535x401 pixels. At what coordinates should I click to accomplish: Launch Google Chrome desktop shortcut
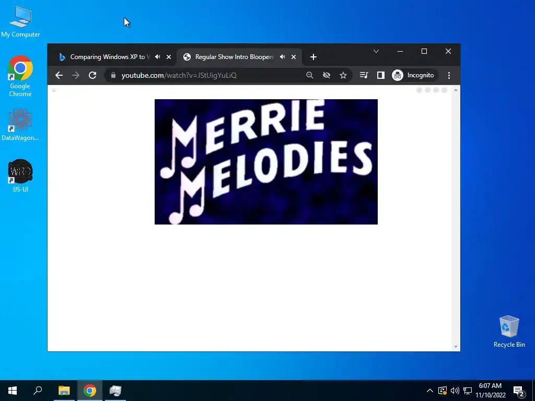tap(20, 76)
